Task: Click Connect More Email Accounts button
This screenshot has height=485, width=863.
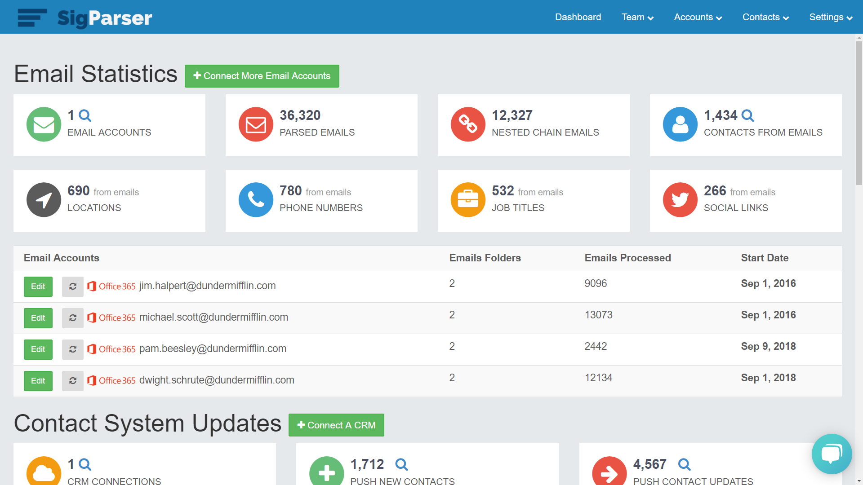Action: point(262,76)
